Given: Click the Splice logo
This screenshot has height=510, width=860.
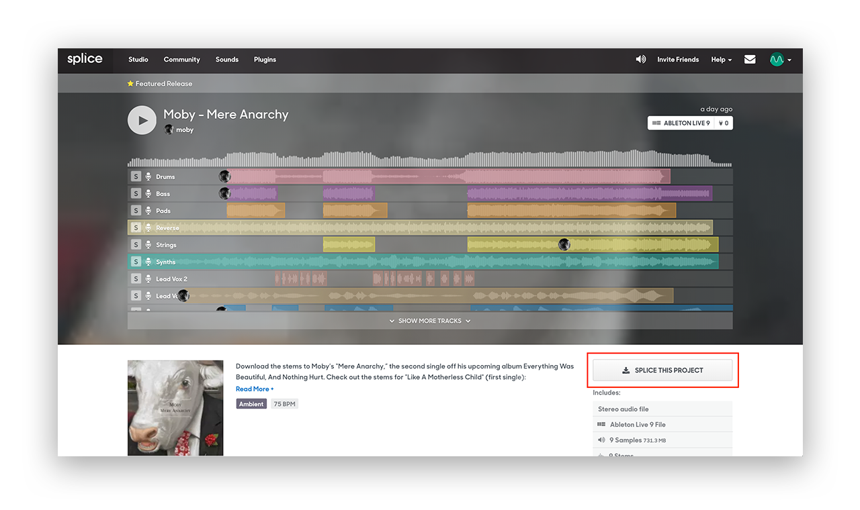Looking at the screenshot, I should point(85,59).
